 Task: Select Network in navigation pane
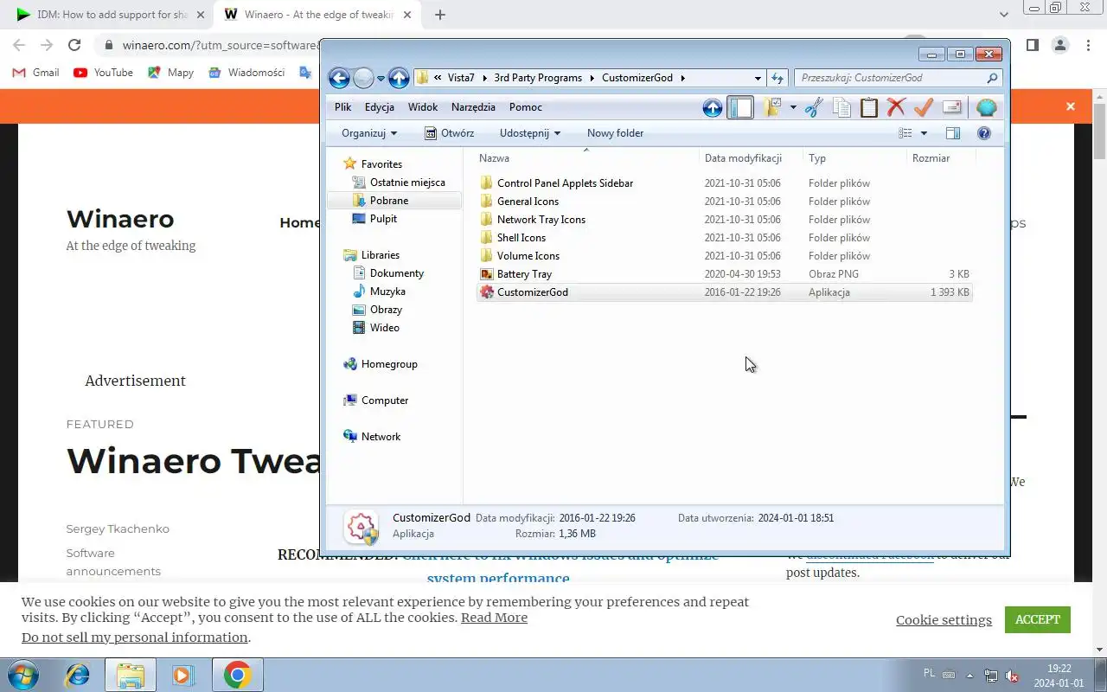381,437
